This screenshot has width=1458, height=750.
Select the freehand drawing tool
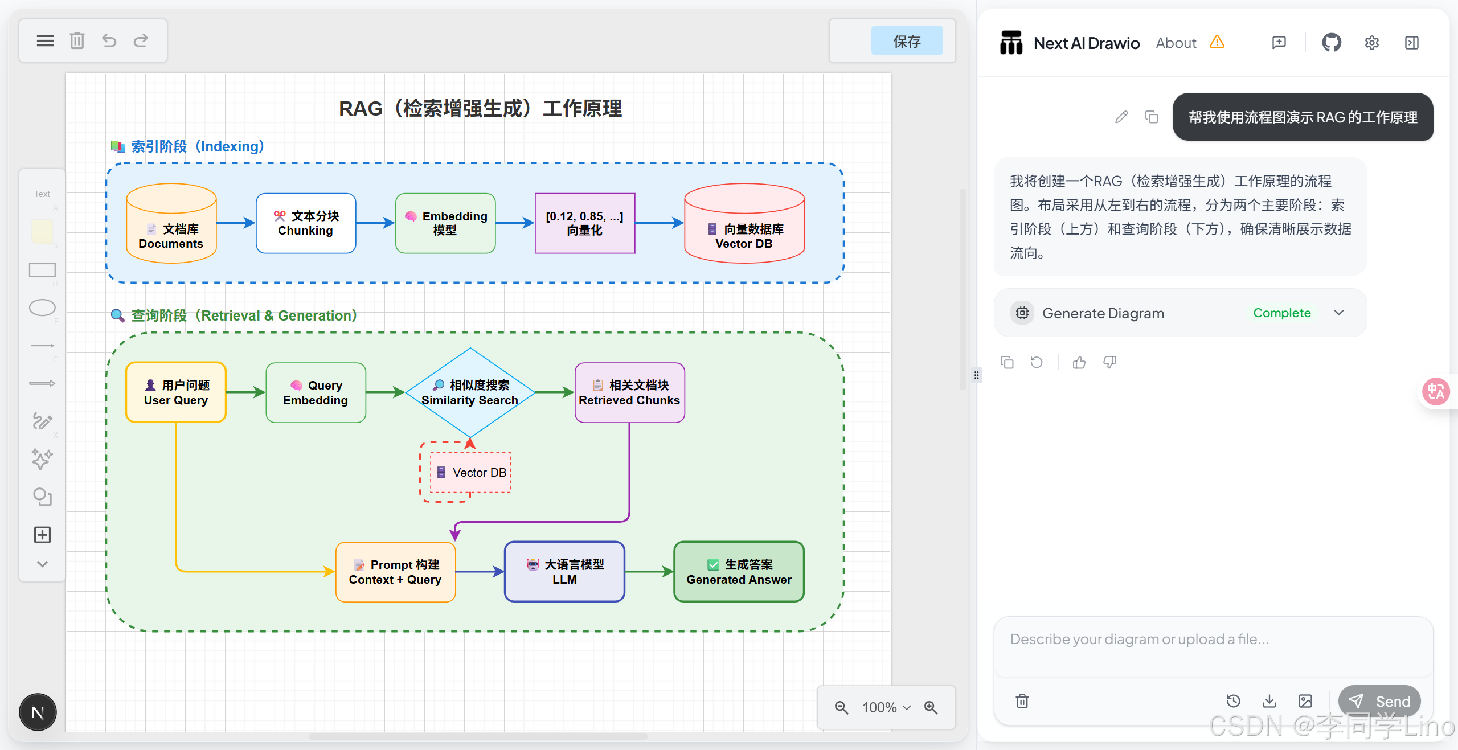click(42, 421)
